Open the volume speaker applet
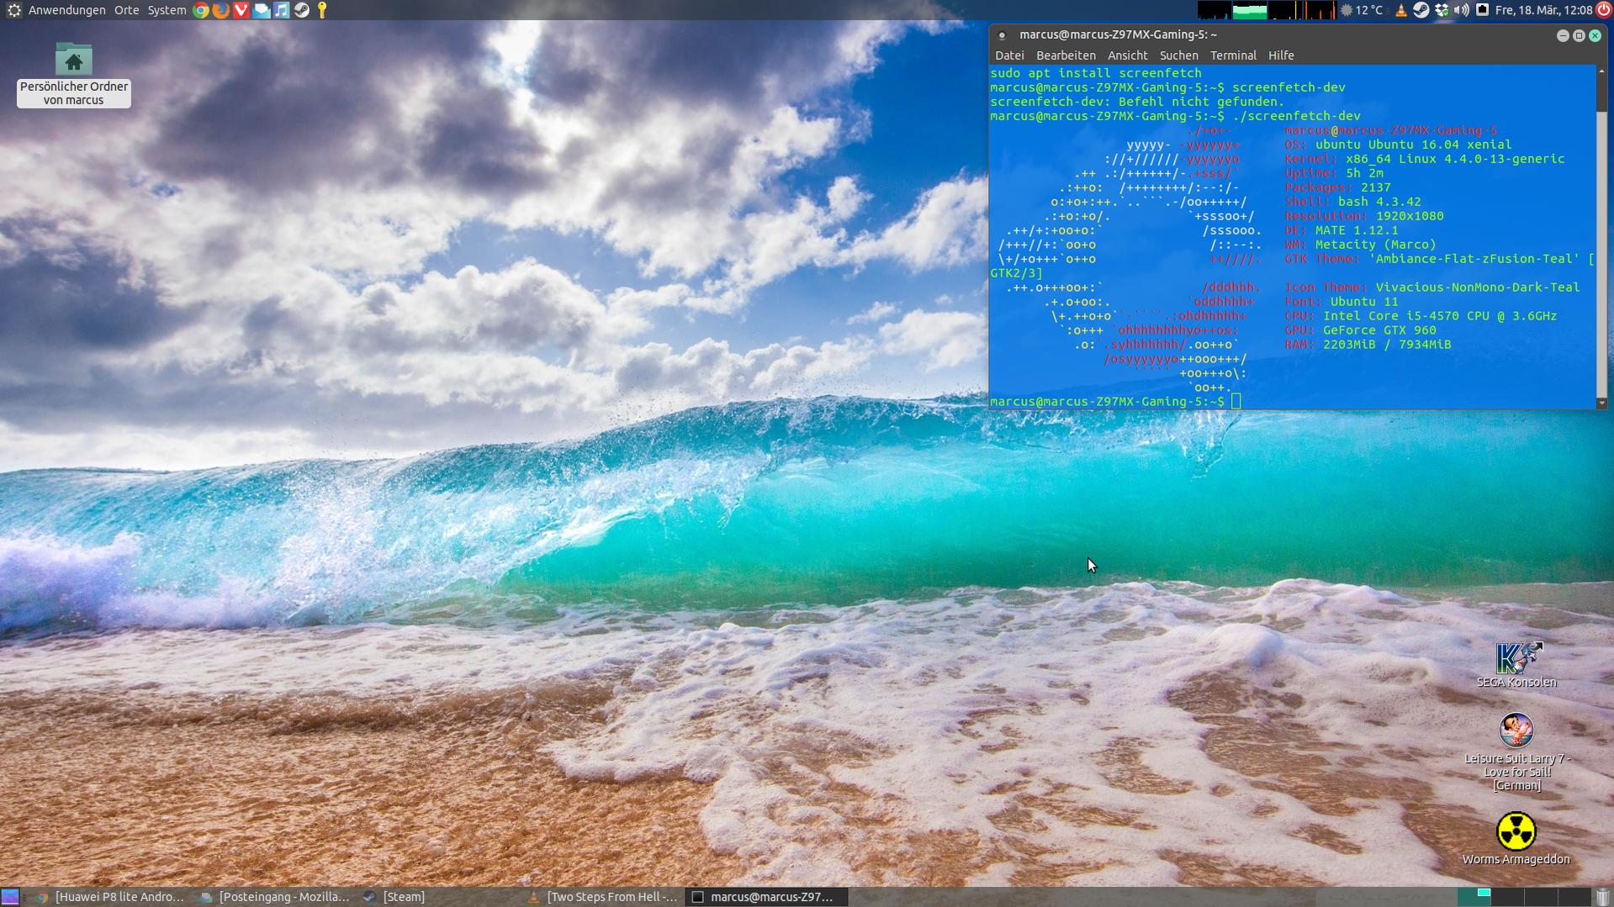 1462,10
